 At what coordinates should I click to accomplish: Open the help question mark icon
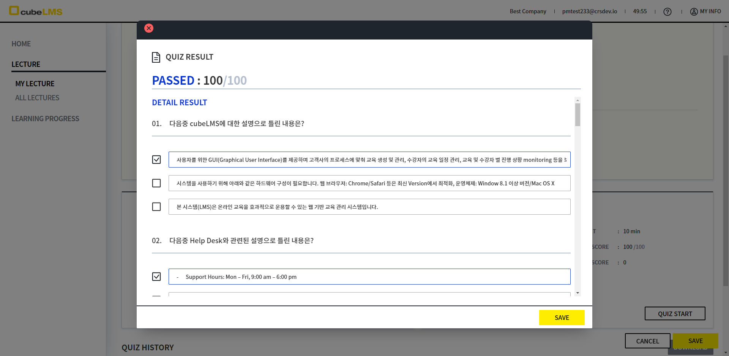(667, 12)
